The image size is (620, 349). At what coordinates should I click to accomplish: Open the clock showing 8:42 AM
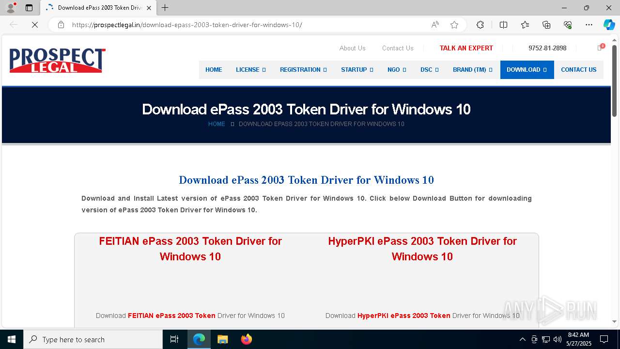[579, 339]
